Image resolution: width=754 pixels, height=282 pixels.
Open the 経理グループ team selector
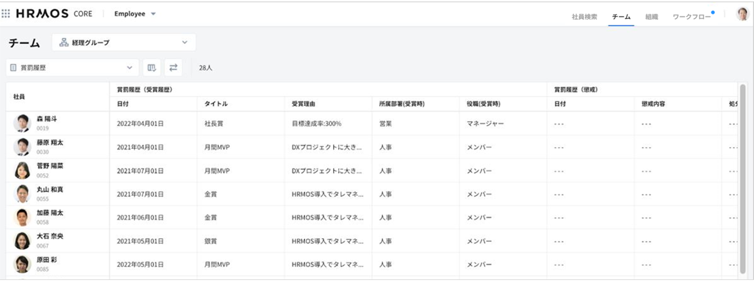pos(123,43)
